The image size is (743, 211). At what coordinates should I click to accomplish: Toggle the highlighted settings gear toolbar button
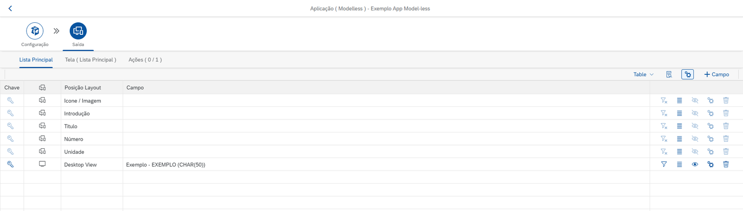point(688,74)
